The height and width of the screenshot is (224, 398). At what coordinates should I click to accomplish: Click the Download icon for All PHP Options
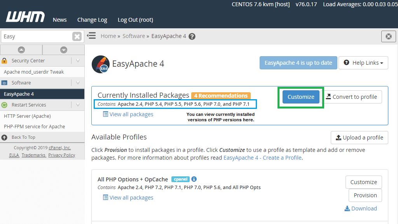[x=347, y=208]
